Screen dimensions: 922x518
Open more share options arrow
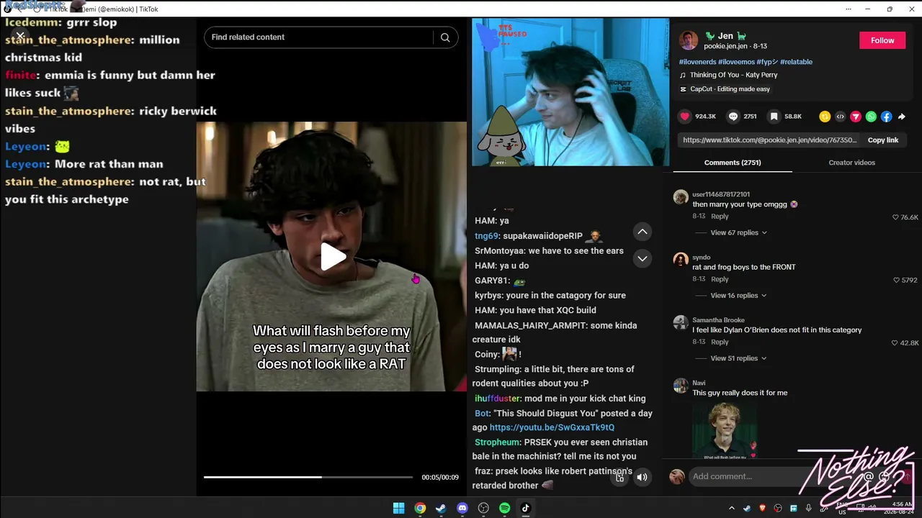point(901,117)
